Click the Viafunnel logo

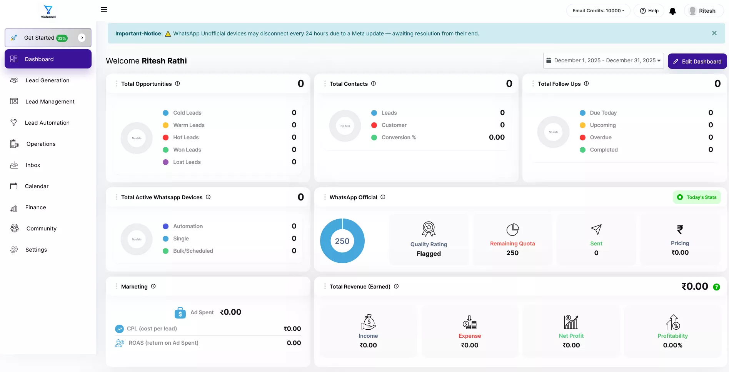(x=48, y=12)
